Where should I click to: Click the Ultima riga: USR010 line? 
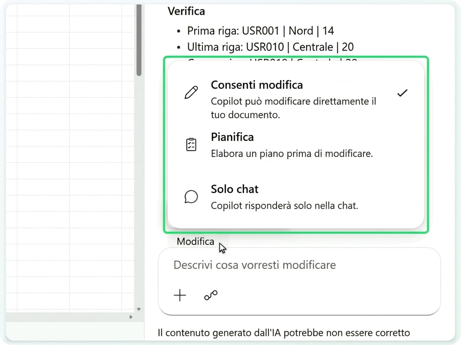(x=270, y=47)
